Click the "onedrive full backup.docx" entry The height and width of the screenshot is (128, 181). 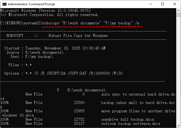tap(128, 119)
